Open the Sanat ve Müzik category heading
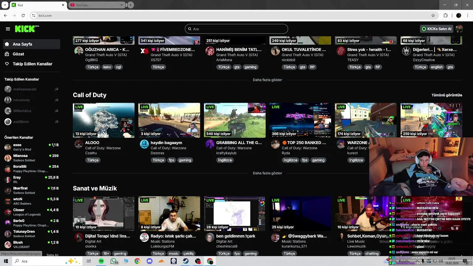 tap(95, 188)
